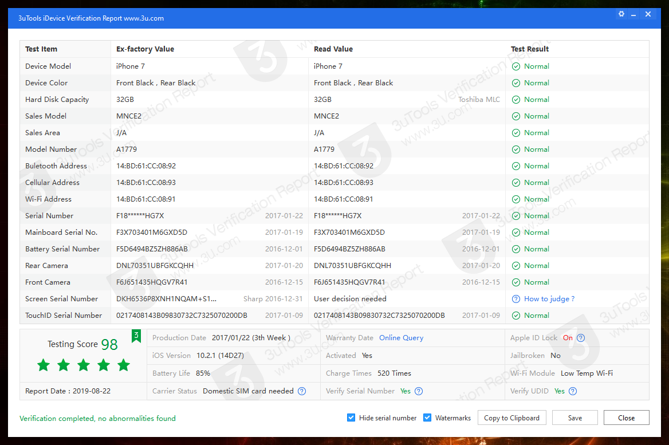Click the green check icon in Mainboard Serial No. row
The width and height of the screenshot is (669, 445).
pyautogui.click(x=516, y=233)
